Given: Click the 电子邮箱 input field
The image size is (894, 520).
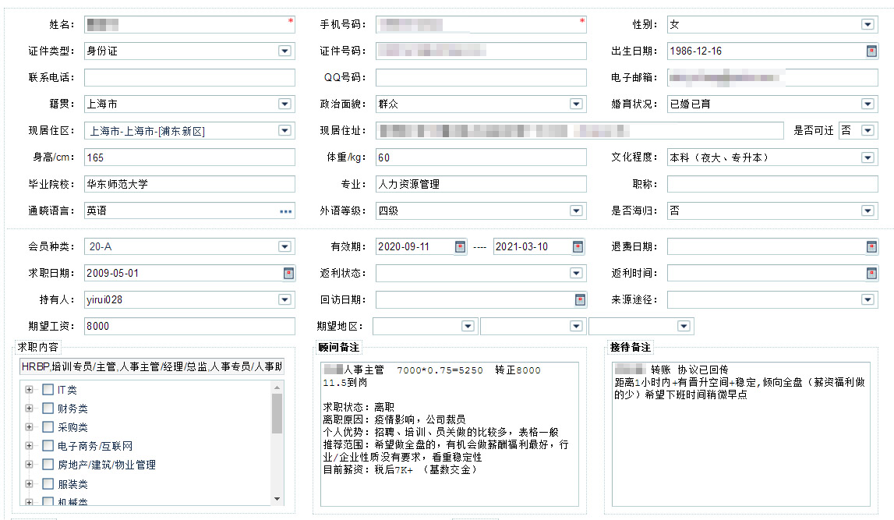Looking at the screenshot, I should pyautogui.click(x=772, y=77).
